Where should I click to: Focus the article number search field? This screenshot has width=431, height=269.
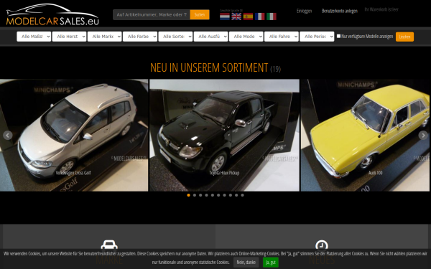tap(152, 14)
